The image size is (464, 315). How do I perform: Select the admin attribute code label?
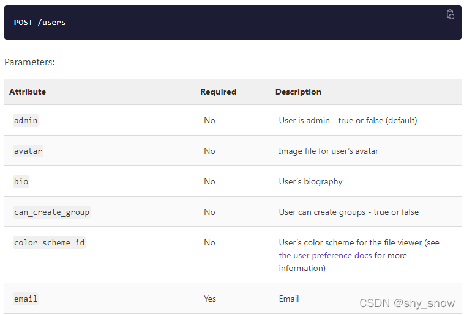tap(26, 120)
